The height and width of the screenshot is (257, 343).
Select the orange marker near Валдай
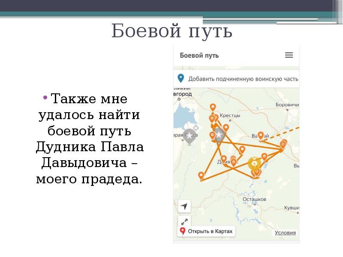tap(261, 136)
